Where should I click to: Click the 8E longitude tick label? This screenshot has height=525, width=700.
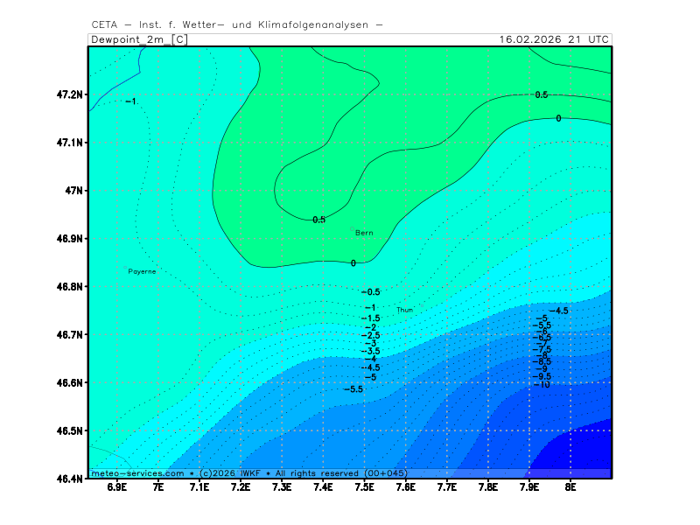coord(570,486)
